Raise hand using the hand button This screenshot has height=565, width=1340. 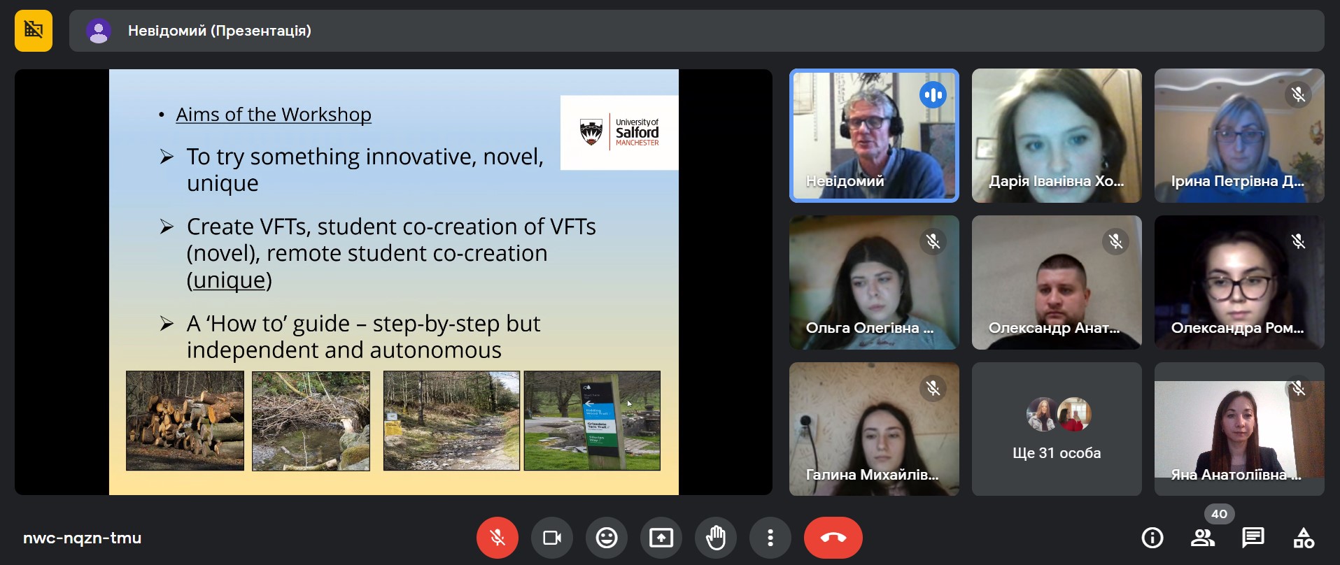click(716, 538)
